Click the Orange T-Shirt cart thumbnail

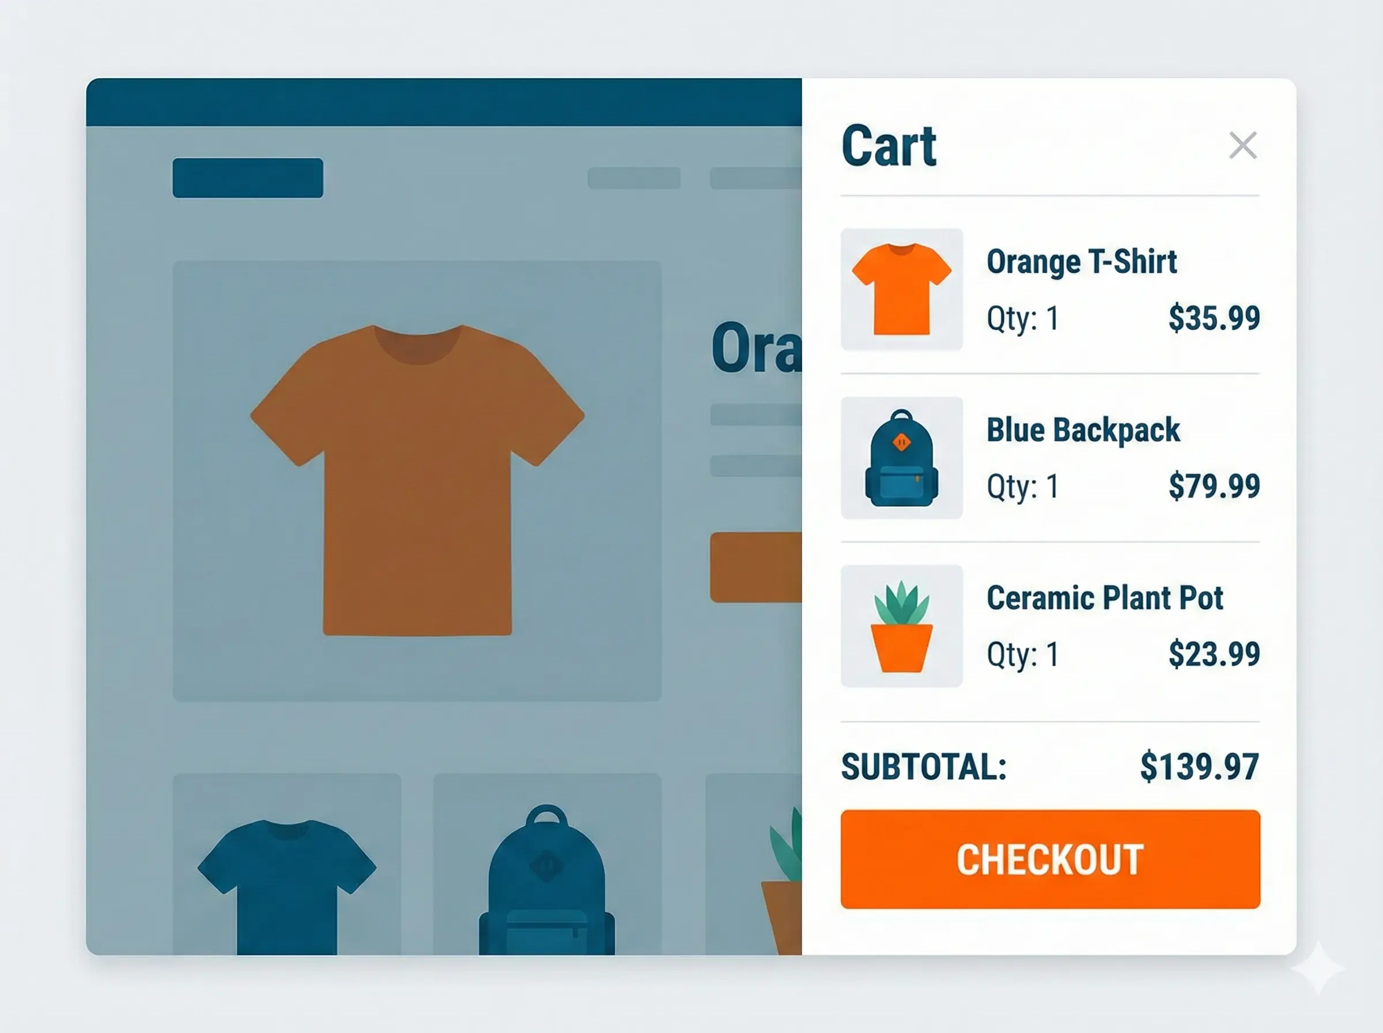click(x=901, y=289)
